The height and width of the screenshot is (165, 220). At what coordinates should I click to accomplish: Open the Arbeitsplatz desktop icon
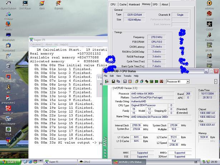[8, 37]
